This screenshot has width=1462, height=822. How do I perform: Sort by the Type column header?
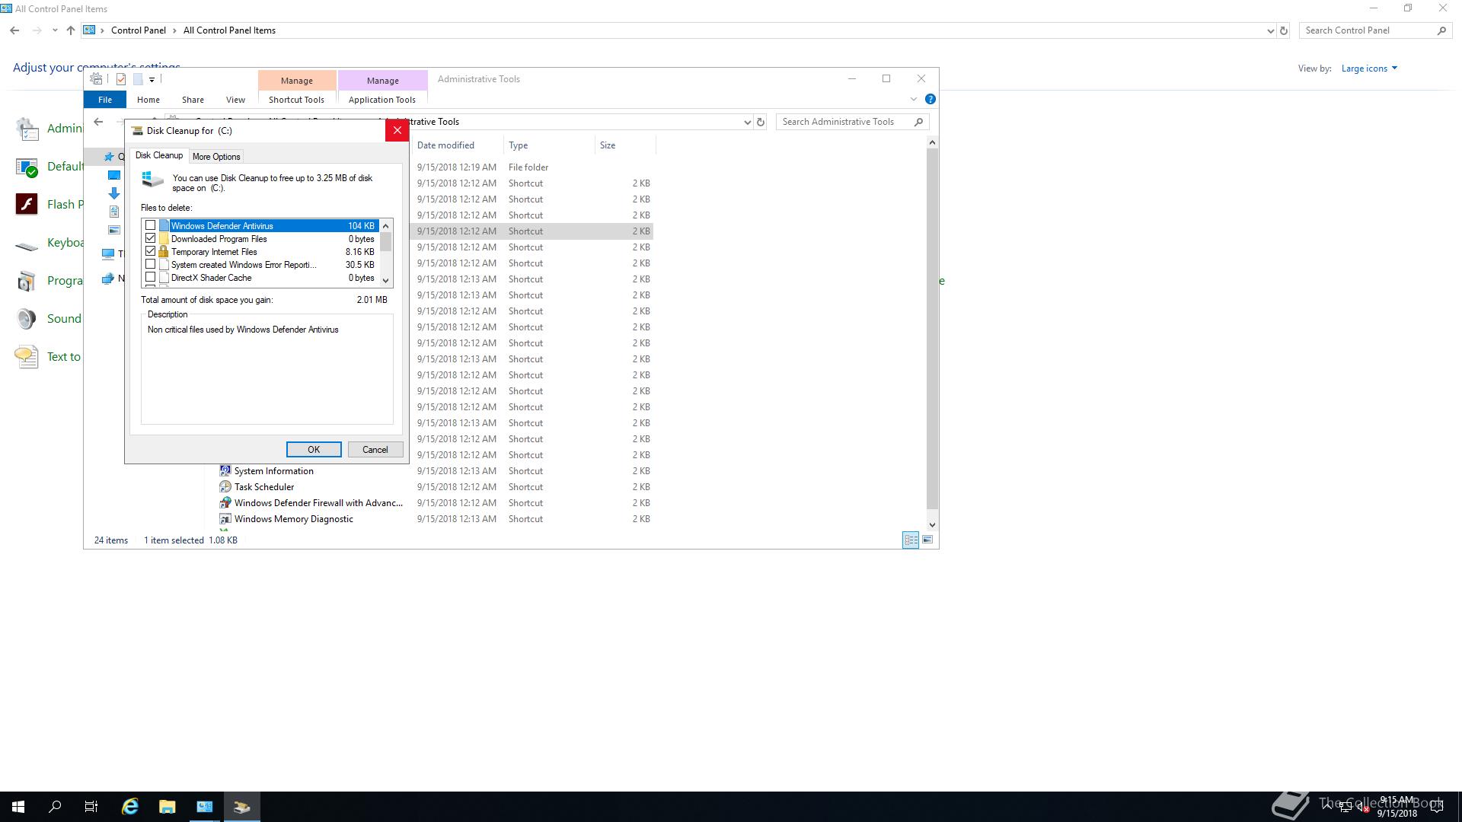(x=548, y=145)
